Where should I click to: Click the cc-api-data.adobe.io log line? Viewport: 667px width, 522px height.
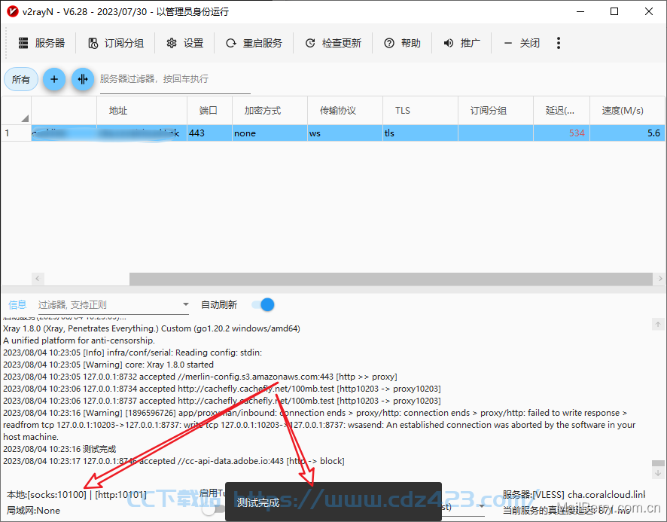click(x=174, y=461)
